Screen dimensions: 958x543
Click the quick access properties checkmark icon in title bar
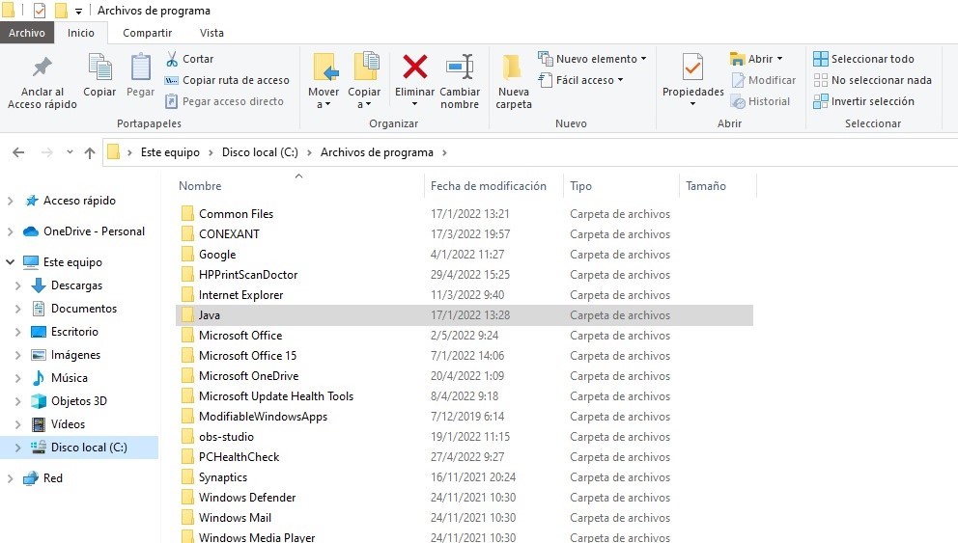pyautogui.click(x=39, y=11)
